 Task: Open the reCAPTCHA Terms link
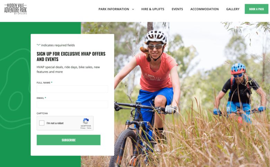click(89, 128)
